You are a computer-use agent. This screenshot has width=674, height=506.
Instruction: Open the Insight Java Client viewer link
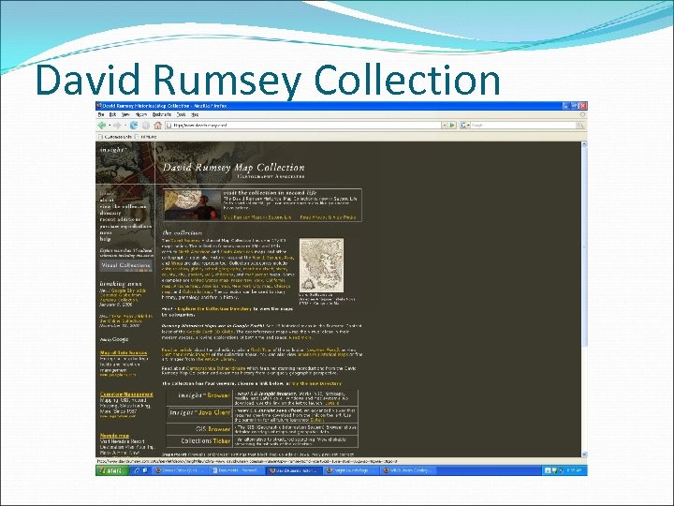click(x=200, y=412)
